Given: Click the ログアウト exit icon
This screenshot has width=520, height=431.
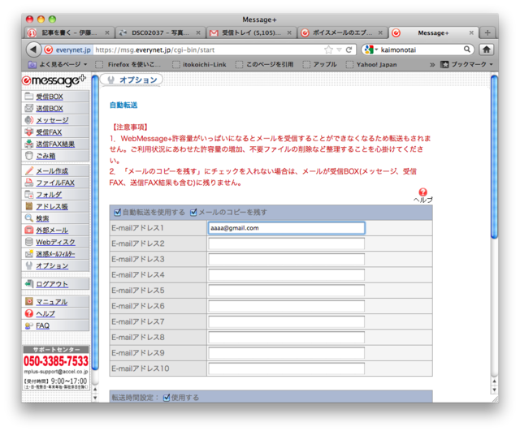Looking at the screenshot, I should point(29,283).
